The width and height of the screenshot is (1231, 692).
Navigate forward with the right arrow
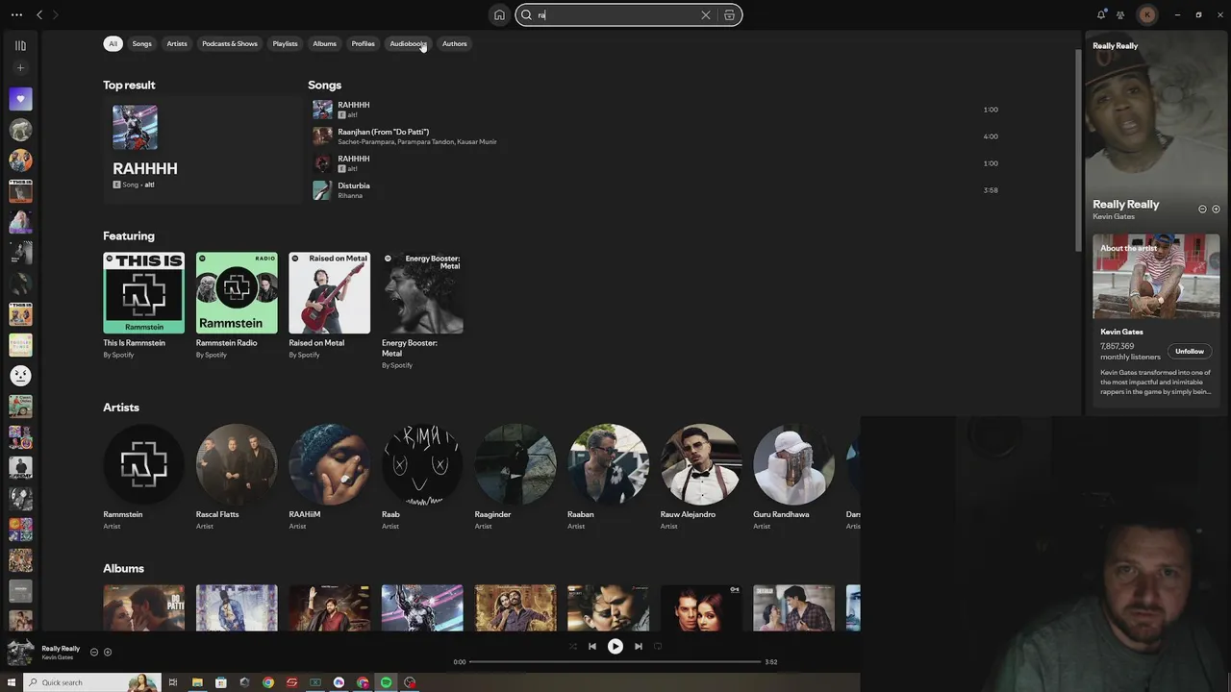(x=55, y=14)
